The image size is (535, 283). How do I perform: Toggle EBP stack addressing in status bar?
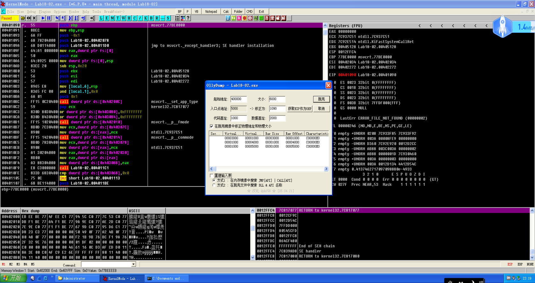click(x=520, y=264)
